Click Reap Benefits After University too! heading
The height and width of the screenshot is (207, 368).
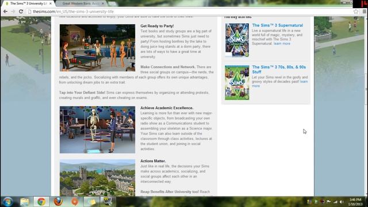tap(170, 191)
